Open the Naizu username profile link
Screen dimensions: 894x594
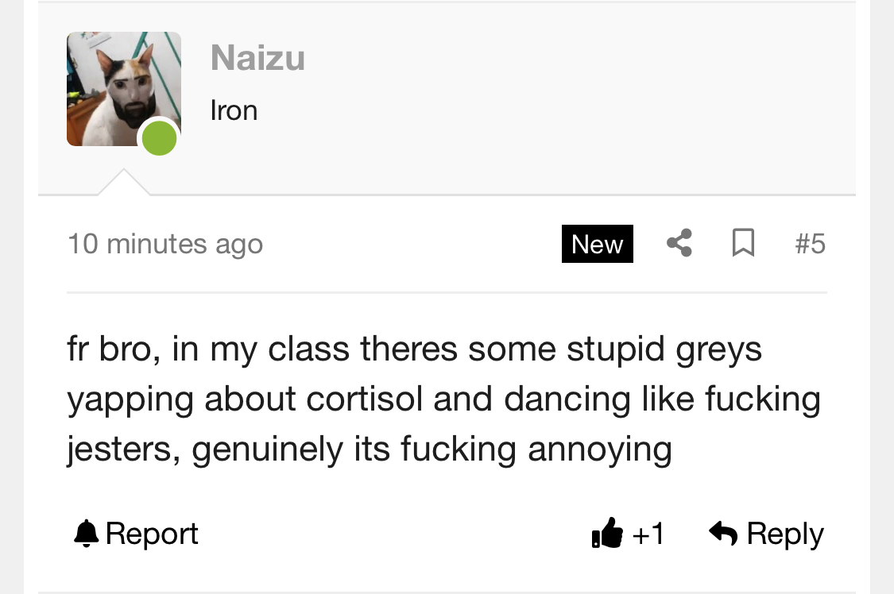point(257,58)
